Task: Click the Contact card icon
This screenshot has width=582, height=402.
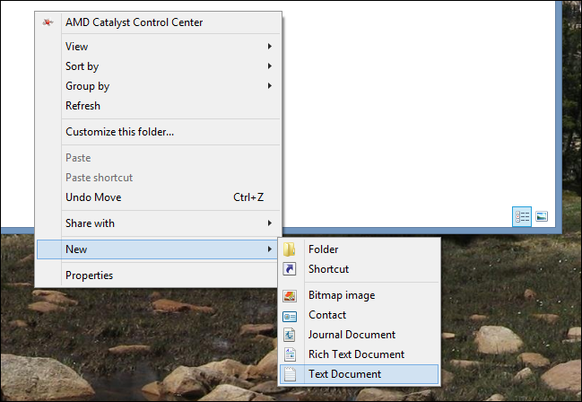Action: (290, 315)
